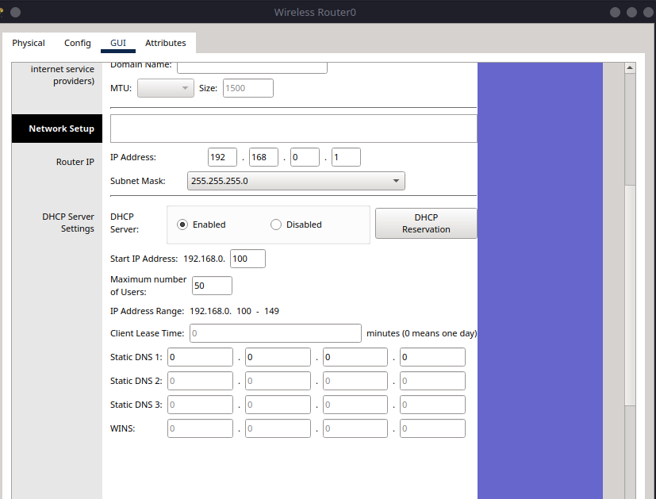The image size is (656, 499).
Task: Click the WINS third octet field
Action: click(355, 428)
